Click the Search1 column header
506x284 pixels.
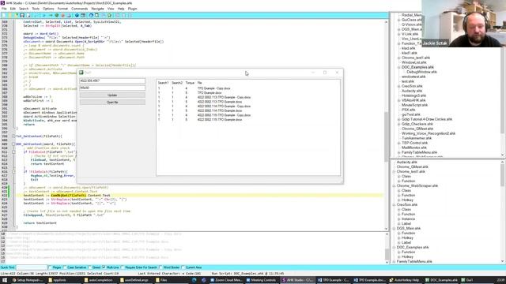[x=163, y=83]
